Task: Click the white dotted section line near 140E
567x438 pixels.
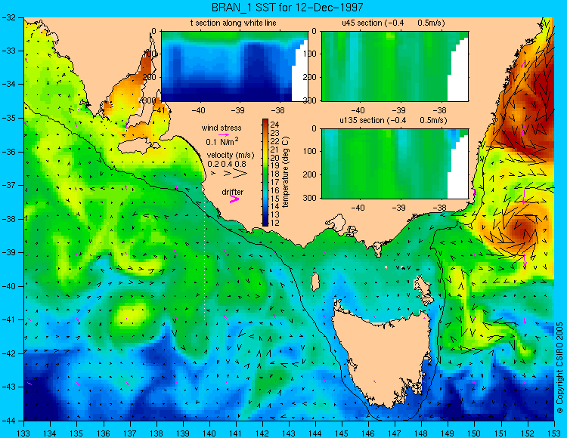Action: 205,258
